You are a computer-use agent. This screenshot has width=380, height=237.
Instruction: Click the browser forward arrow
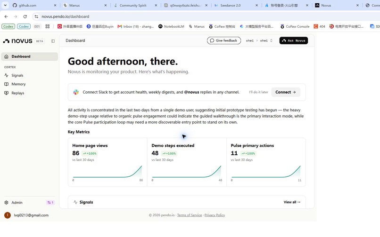pos(16,16)
